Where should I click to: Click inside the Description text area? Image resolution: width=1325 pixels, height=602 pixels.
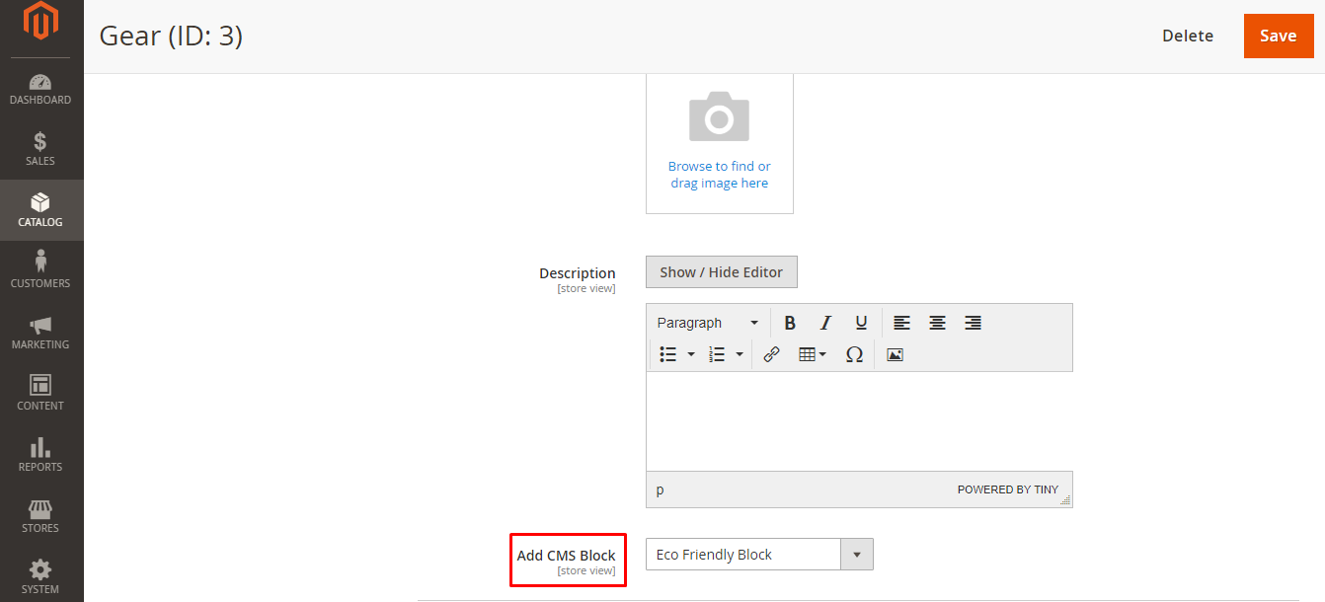click(x=859, y=421)
